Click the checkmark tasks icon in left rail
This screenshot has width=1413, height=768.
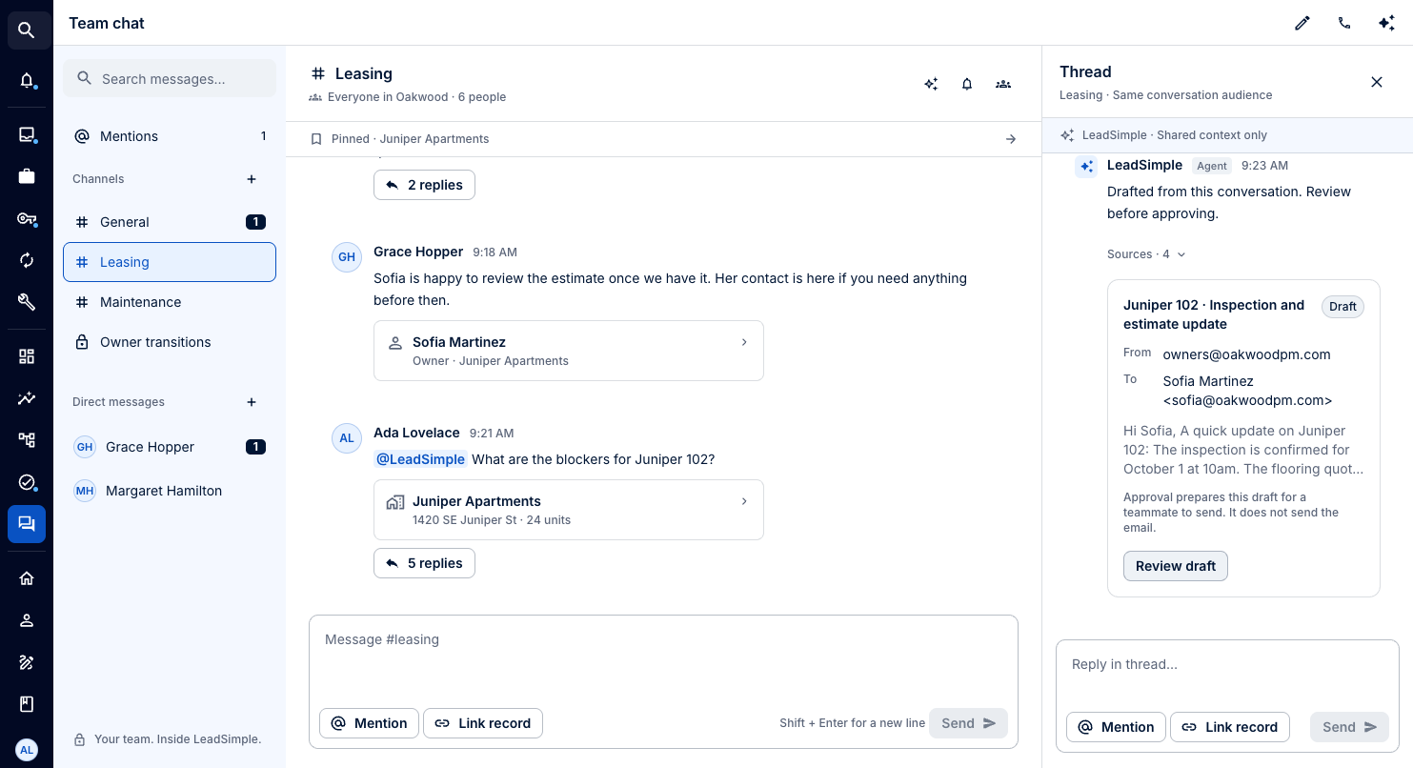[27, 482]
